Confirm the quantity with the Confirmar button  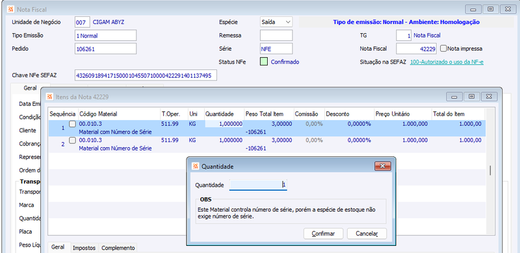pos(323,234)
